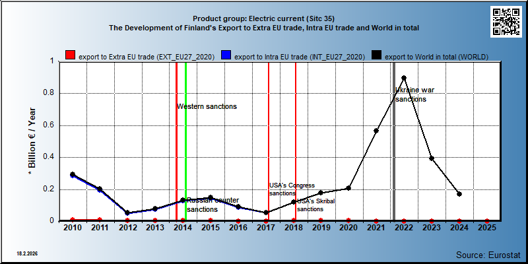Click the 2015 data point on the World line
528x264 pixels.
(211, 197)
